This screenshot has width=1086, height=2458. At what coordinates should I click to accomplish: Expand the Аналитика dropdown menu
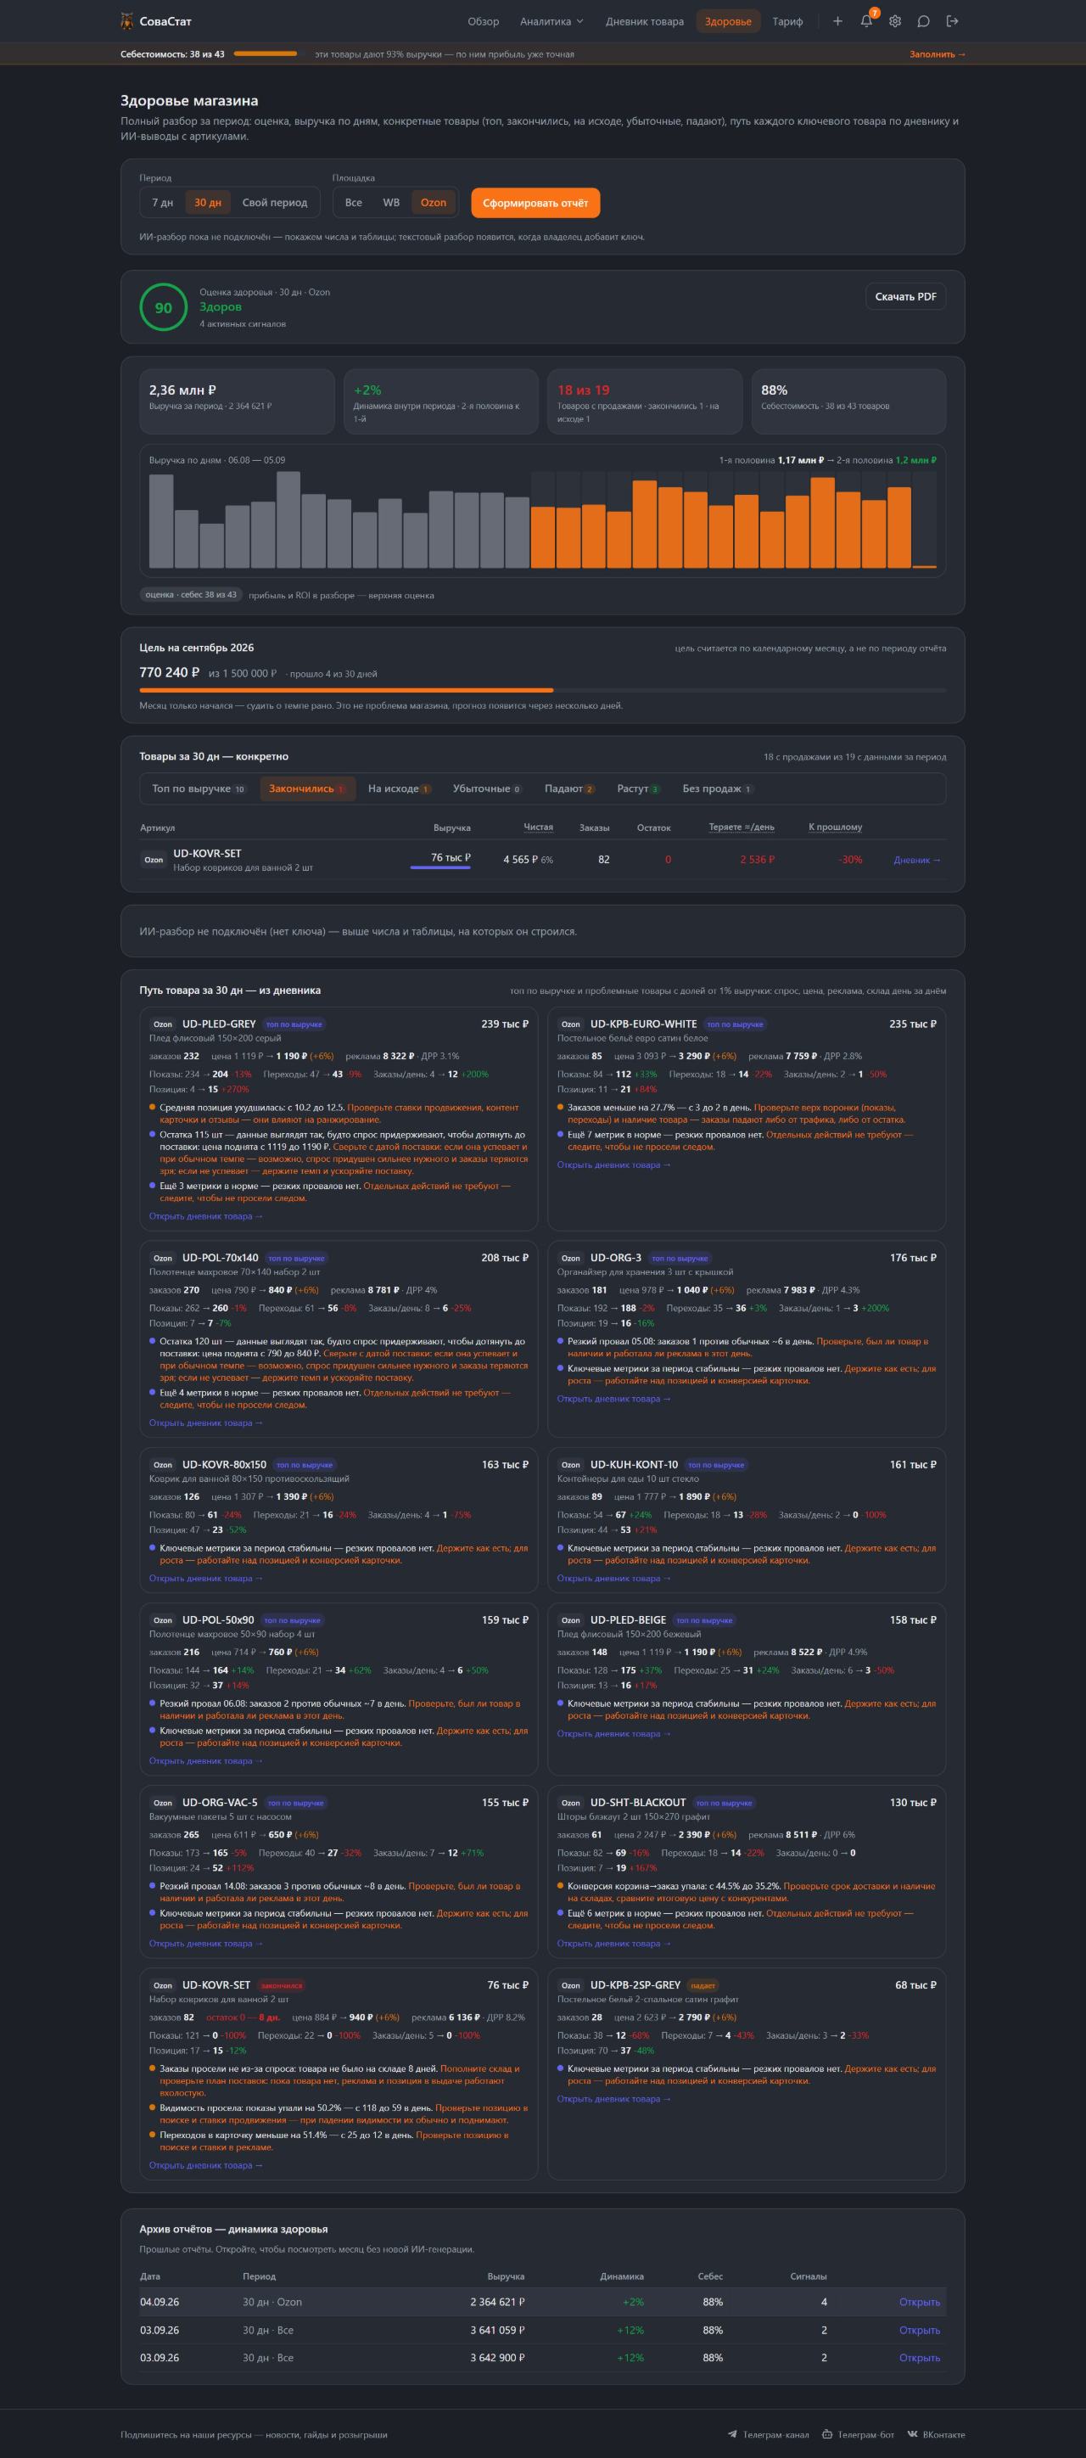[552, 21]
